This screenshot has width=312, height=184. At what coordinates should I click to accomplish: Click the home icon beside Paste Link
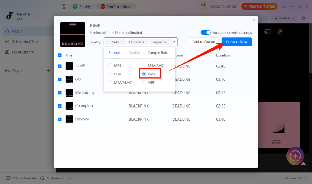(304, 18)
